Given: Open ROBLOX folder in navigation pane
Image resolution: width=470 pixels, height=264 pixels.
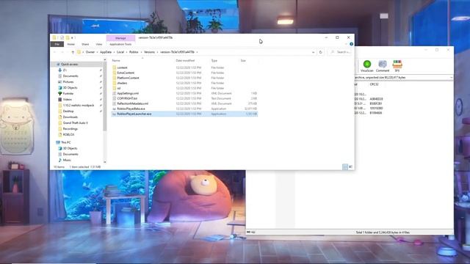Looking at the screenshot, I should pos(68,135).
